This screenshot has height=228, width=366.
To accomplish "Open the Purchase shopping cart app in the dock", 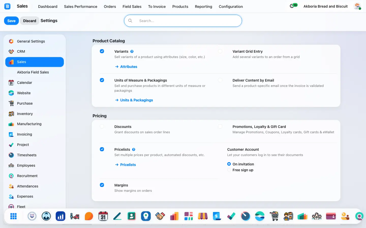I will (274, 216).
